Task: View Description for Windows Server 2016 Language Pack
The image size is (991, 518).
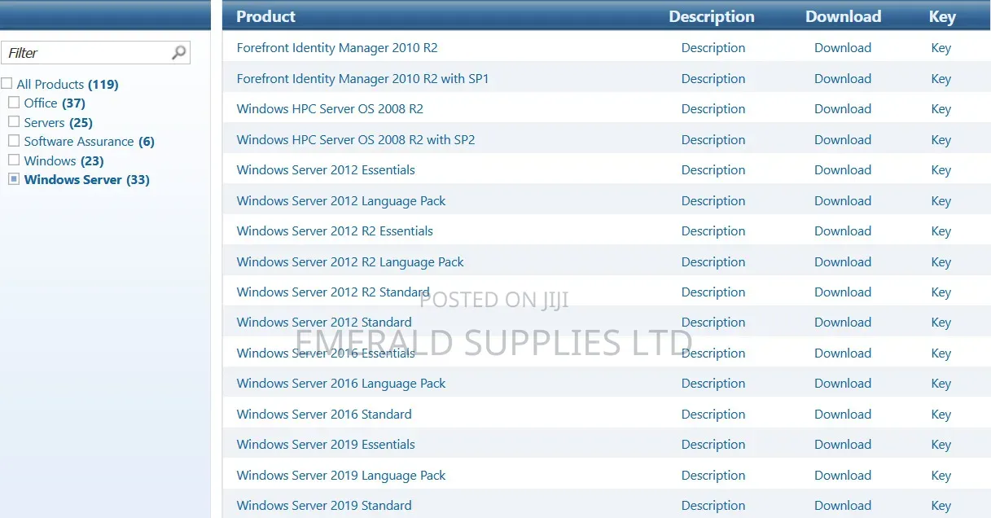Action: click(713, 384)
